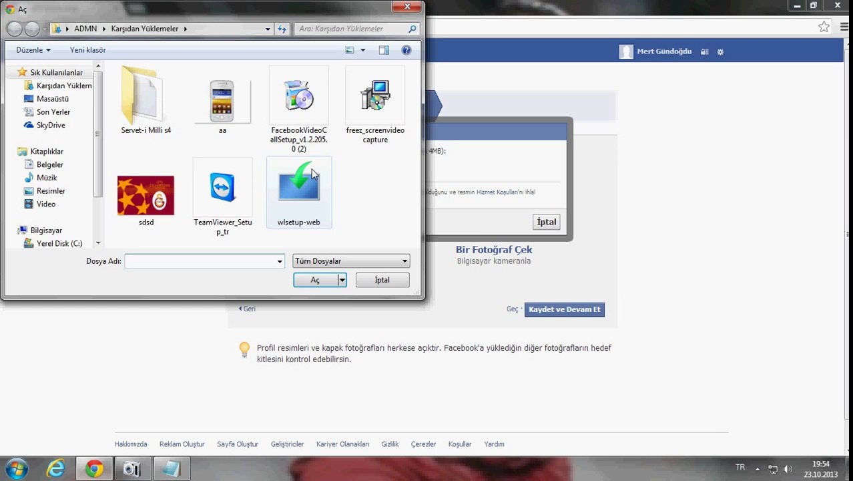Go forward with the dialog's forward arrow
The width and height of the screenshot is (853, 481).
pyautogui.click(x=31, y=29)
